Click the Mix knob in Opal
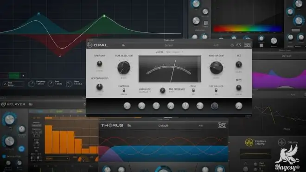Image resolution: width=306 pixels, height=172 pixels. click(x=239, y=64)
